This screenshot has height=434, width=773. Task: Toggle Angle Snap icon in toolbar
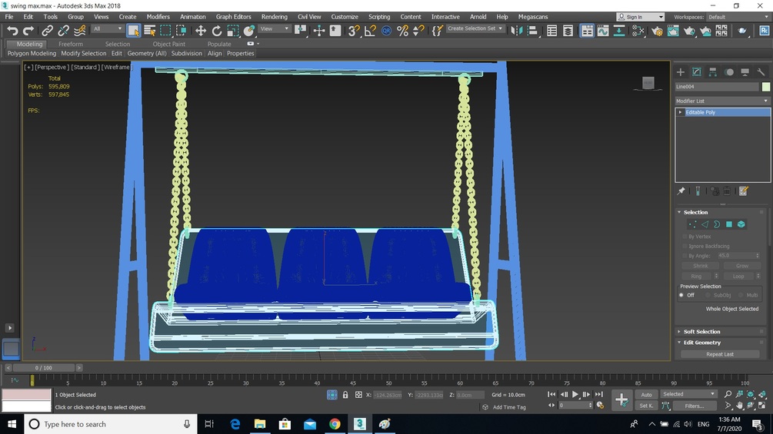pyautogui.click(x=370, y=31)
